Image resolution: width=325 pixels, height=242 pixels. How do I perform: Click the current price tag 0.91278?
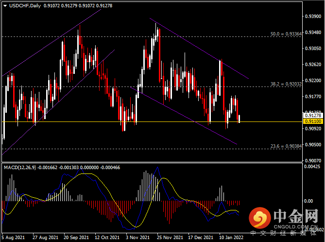click(313, 115)
